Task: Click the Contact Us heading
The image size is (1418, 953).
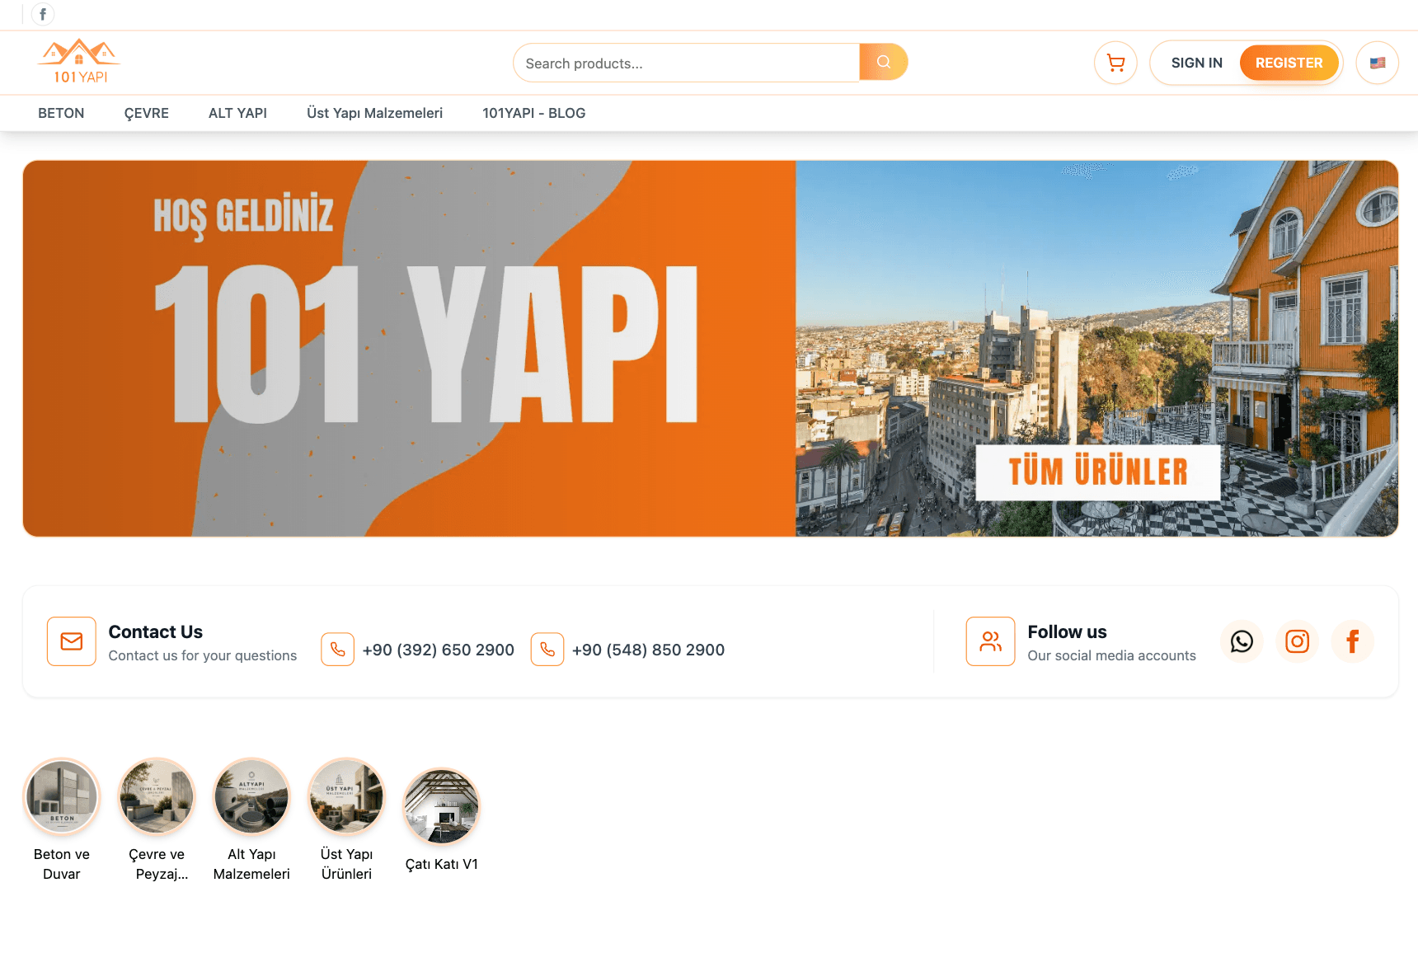Action: (x=156, y=631)
